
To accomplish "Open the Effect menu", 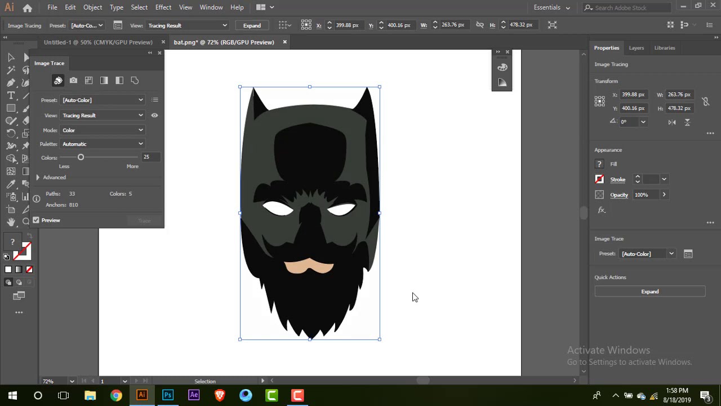I will [x=163, y=7].
